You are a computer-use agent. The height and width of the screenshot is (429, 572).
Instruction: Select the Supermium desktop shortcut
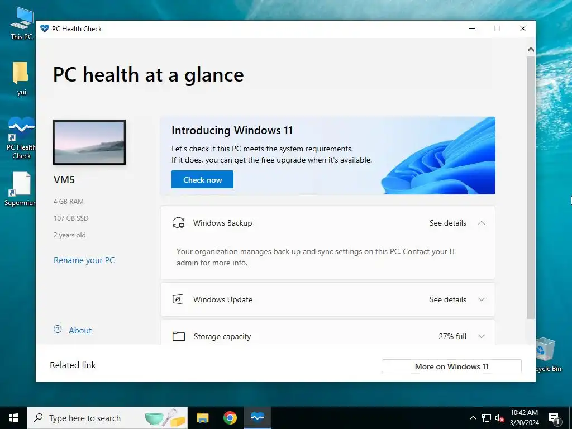tap(21, 189)
